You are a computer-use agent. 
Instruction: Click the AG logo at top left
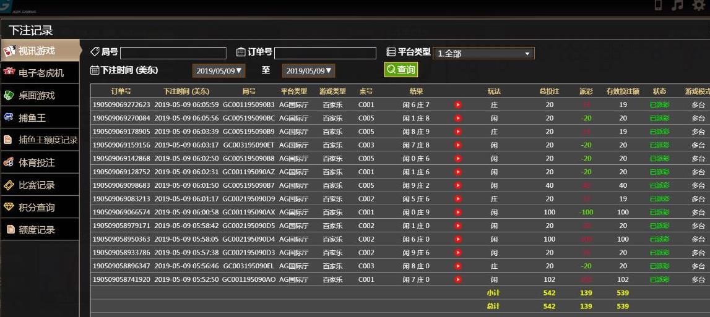tap(6, 6)
